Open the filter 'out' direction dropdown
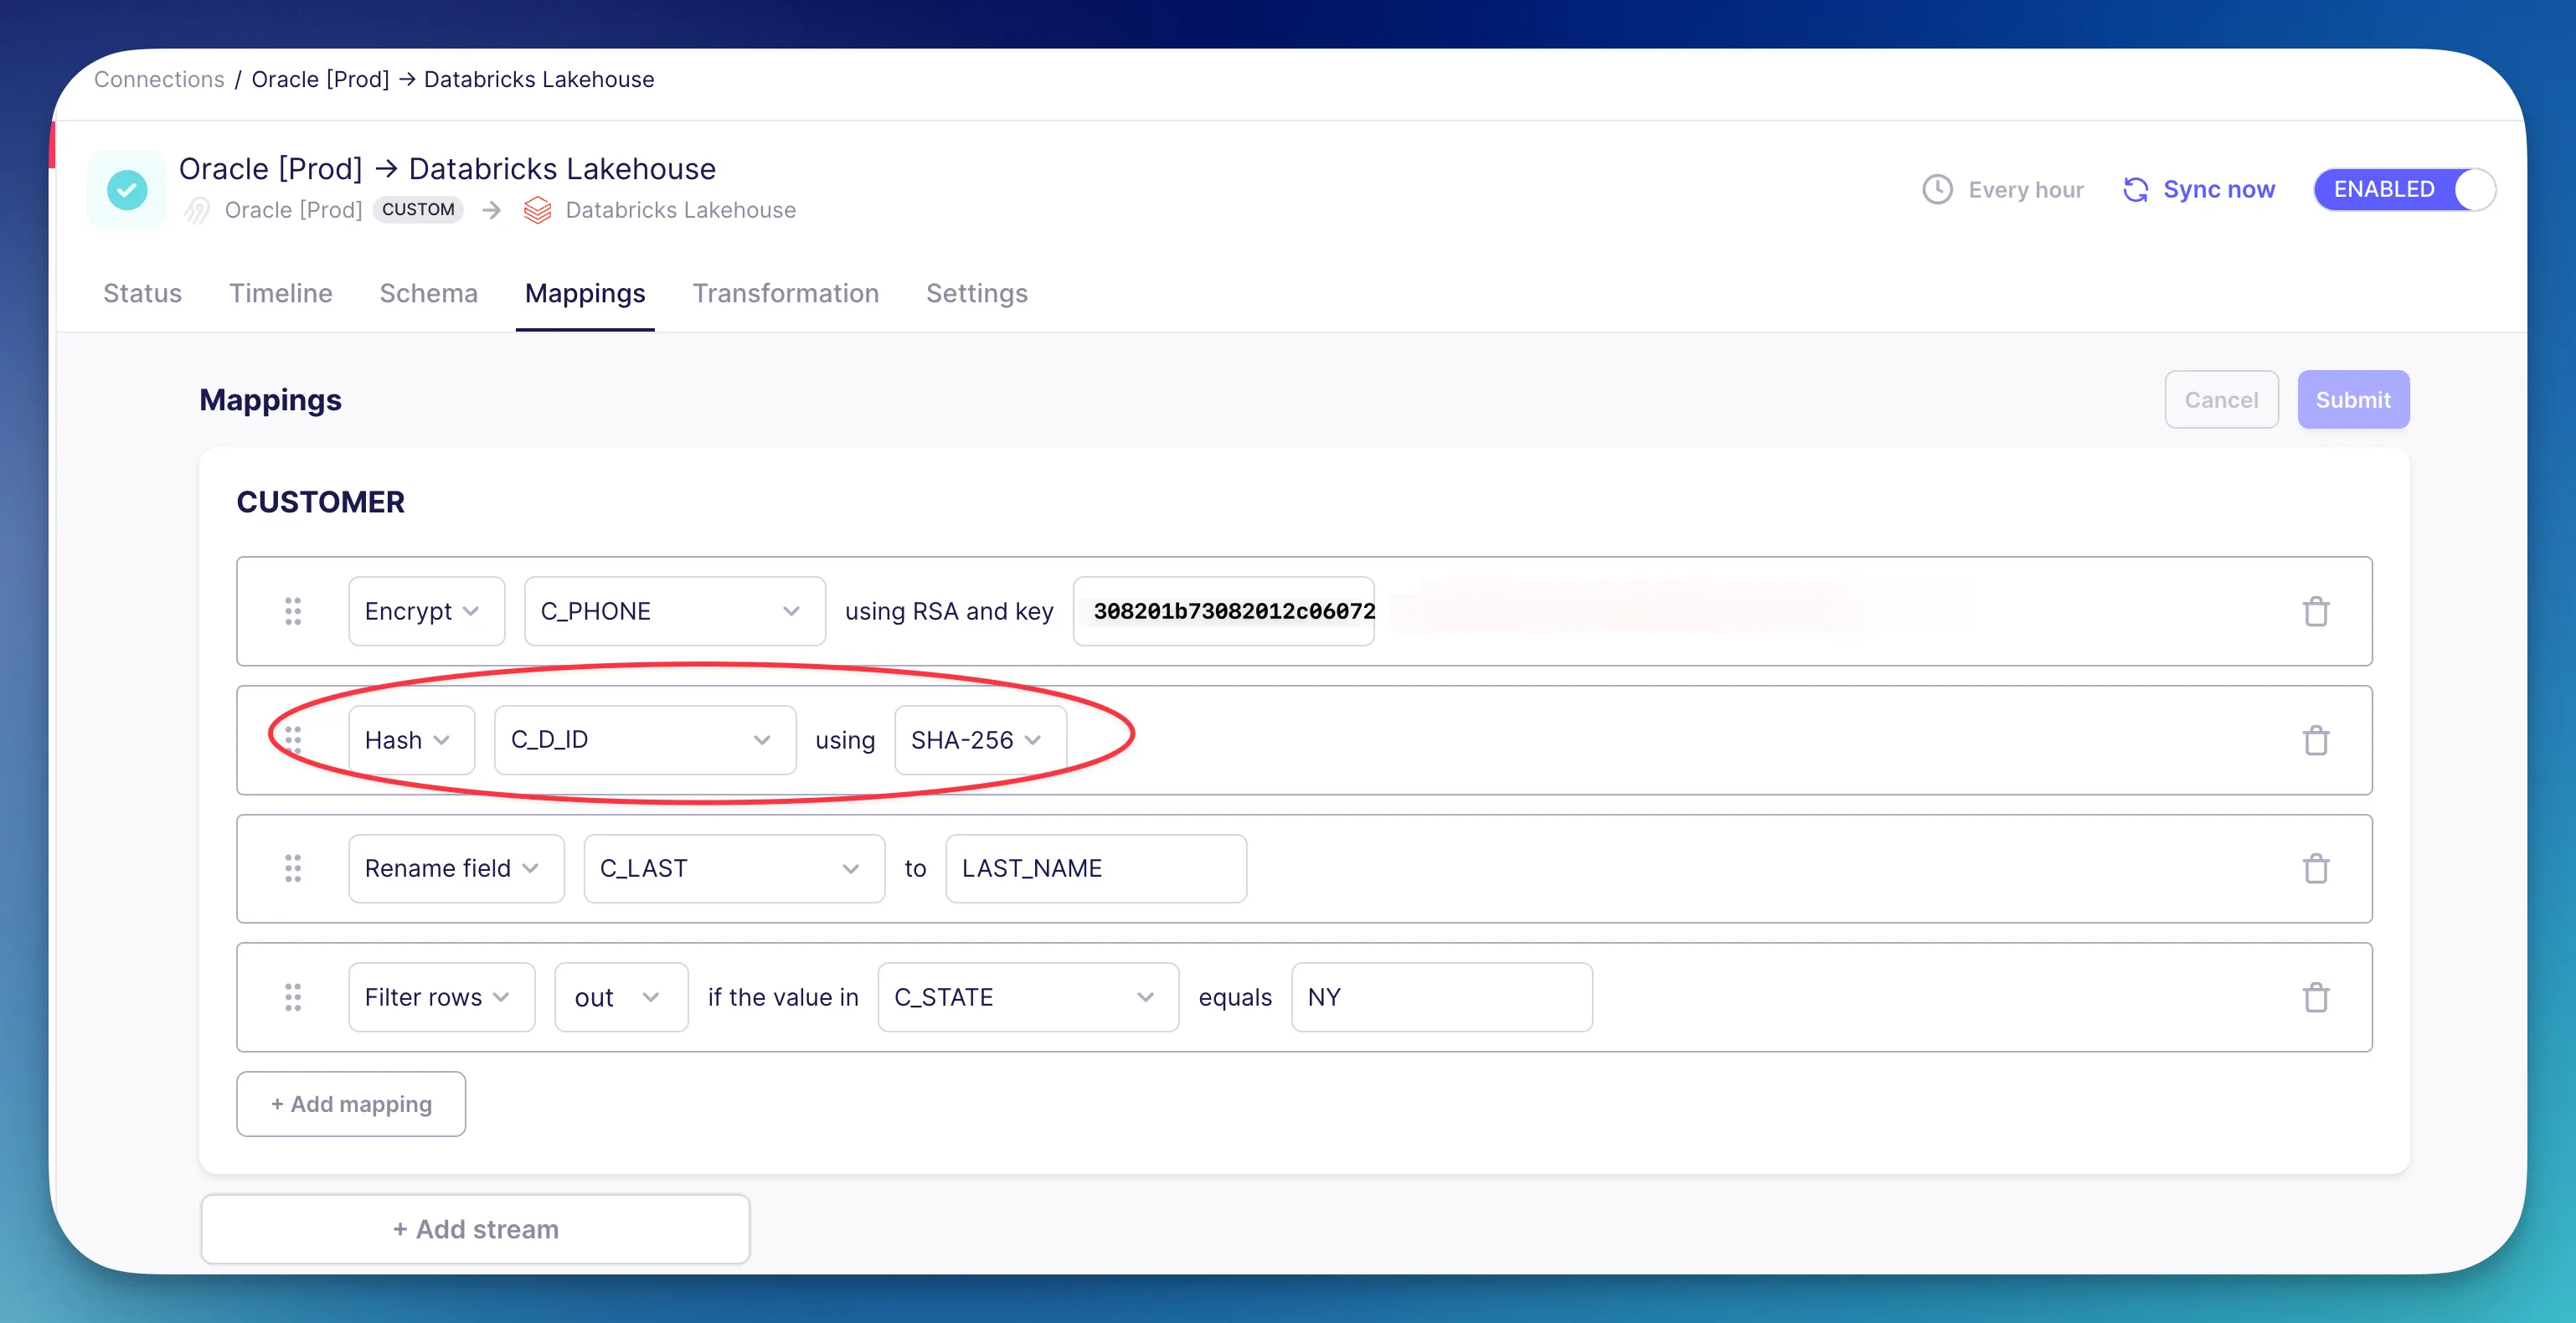This screenshot has width=2576, height=1323. [620, 997]
